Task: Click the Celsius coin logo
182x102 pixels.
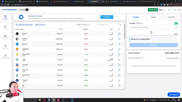Action: (17, 34)
